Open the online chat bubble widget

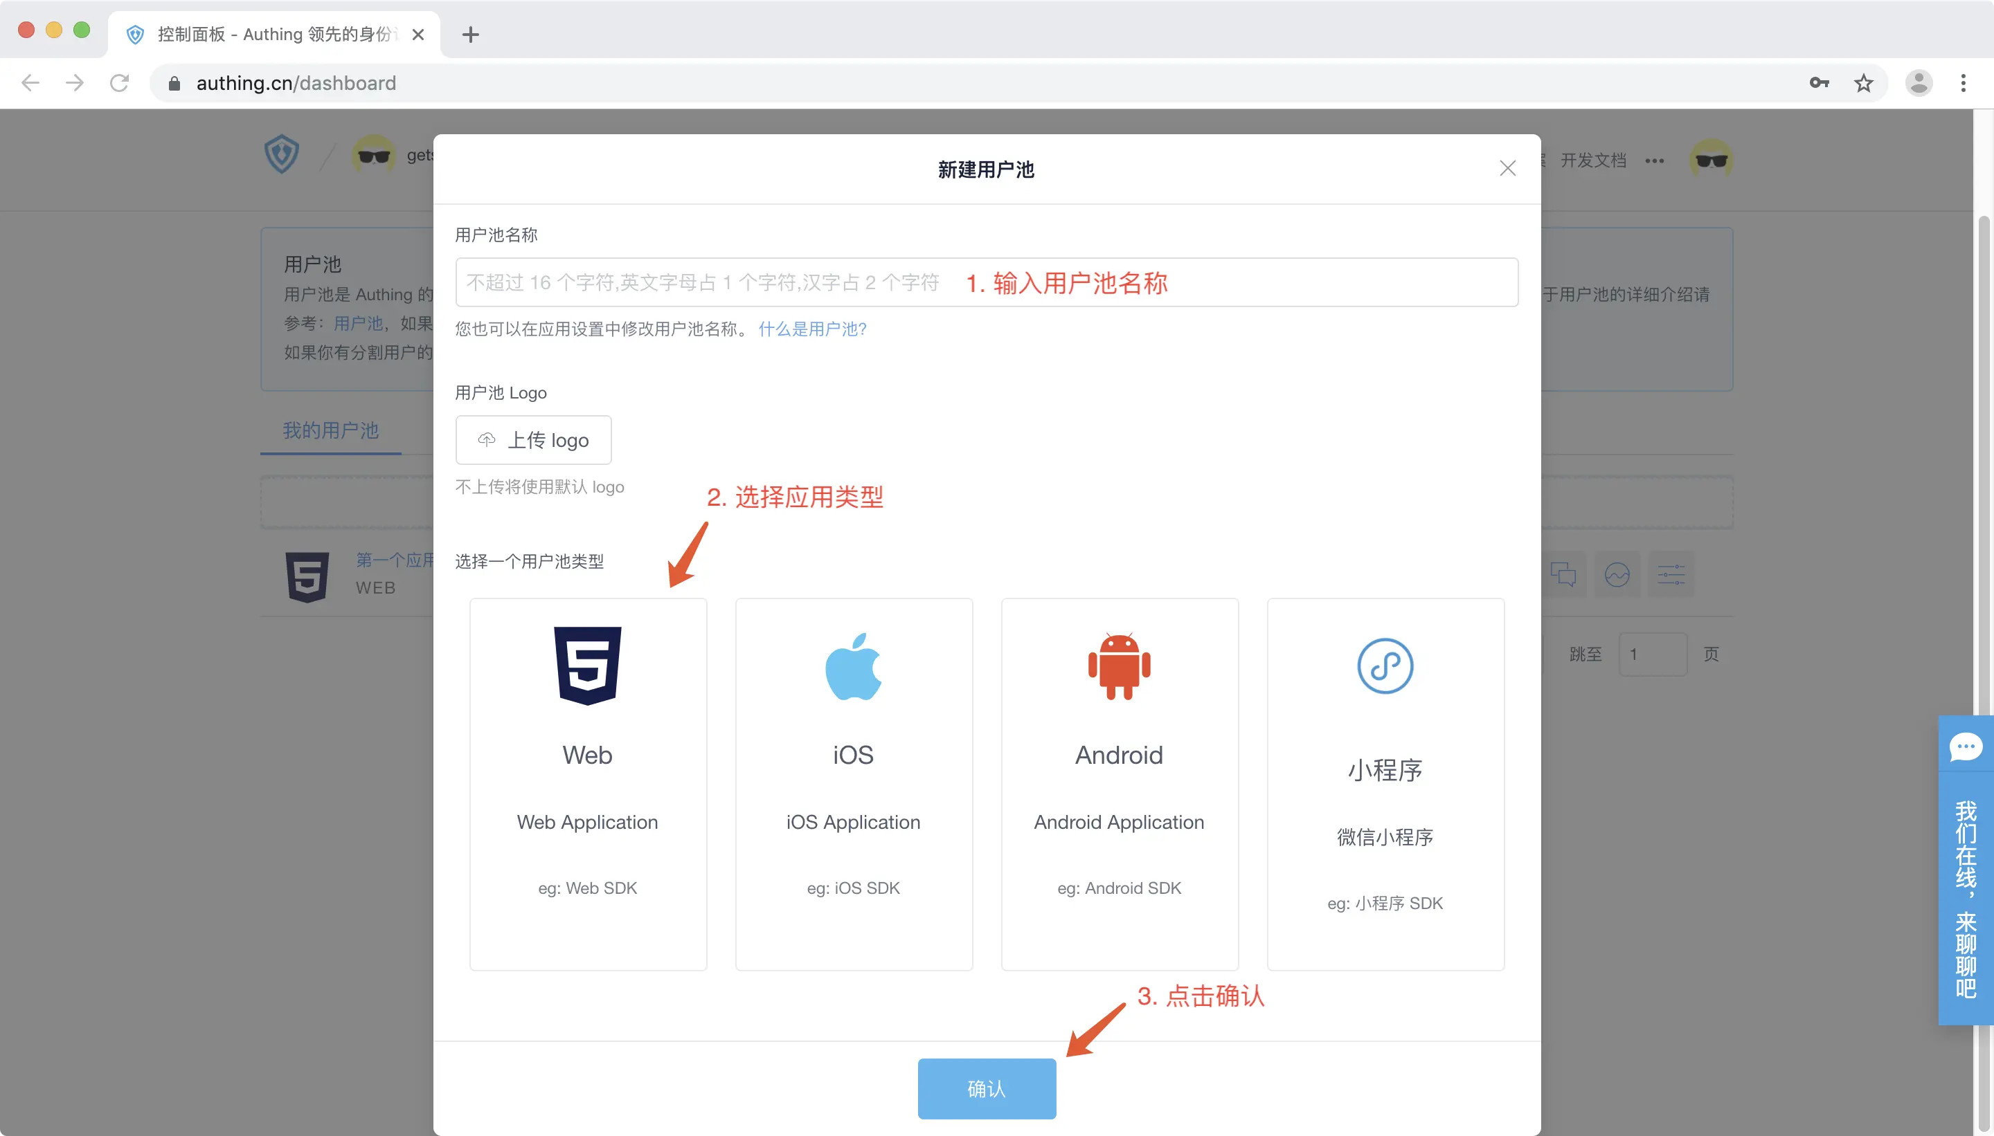[x=1965, y=746]
